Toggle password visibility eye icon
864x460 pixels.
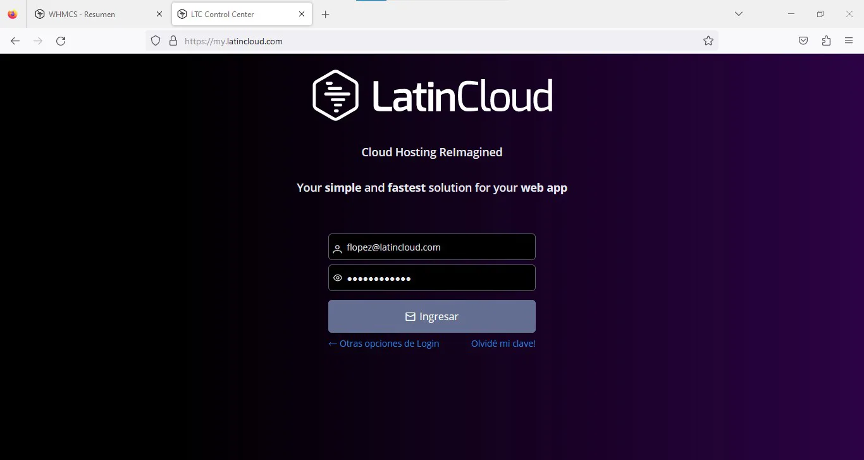click(x=338, y=278)
